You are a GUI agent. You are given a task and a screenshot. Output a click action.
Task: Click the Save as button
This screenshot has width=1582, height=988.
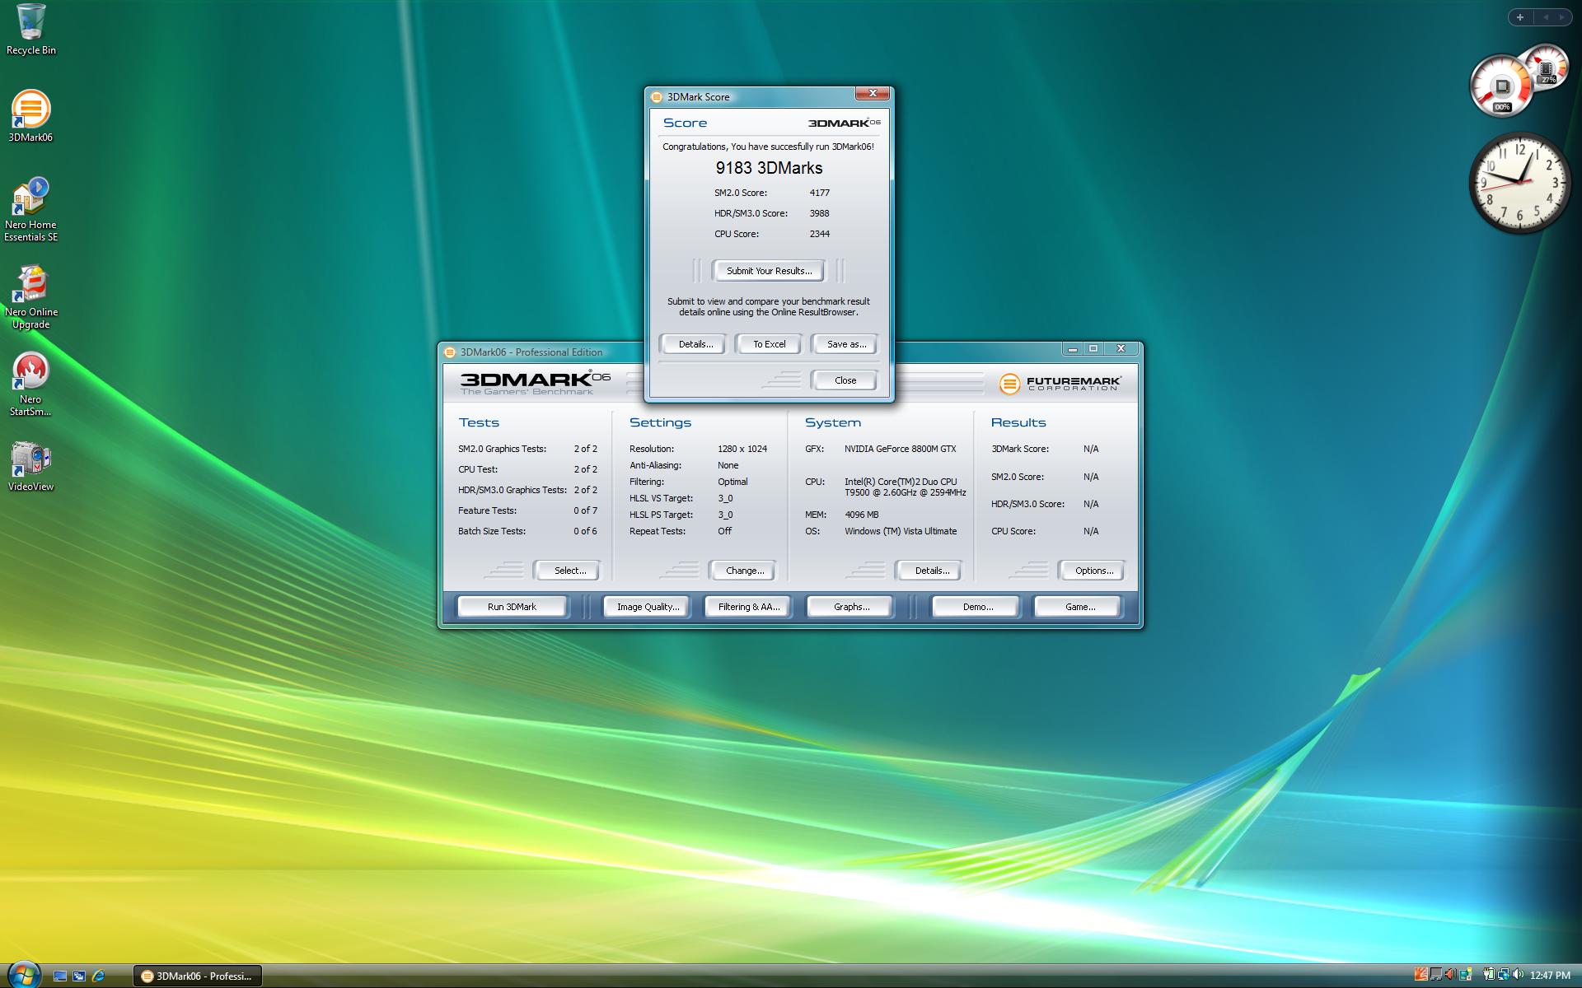tap(846, 344)
